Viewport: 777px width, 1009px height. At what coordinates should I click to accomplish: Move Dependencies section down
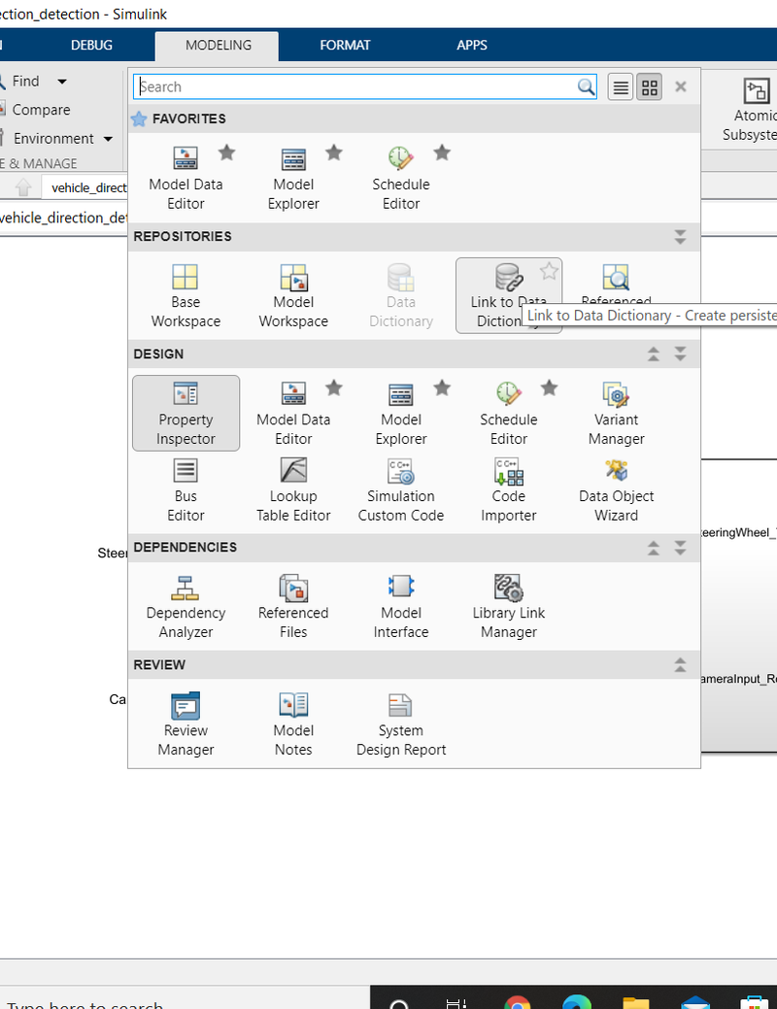(680, 548)
